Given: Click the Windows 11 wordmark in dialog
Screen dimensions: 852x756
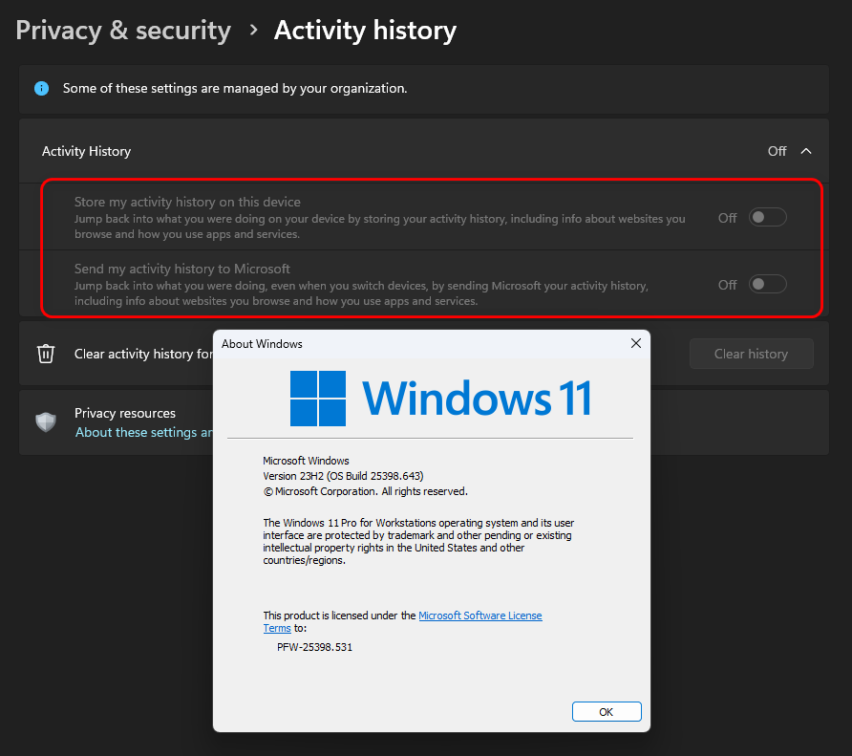Looking at the screenshot, I should [x=477, y=399].
